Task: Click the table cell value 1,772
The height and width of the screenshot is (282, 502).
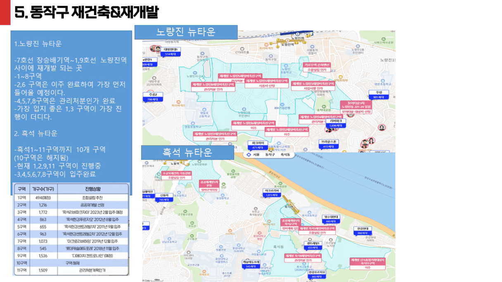Action: pos(43,212)
